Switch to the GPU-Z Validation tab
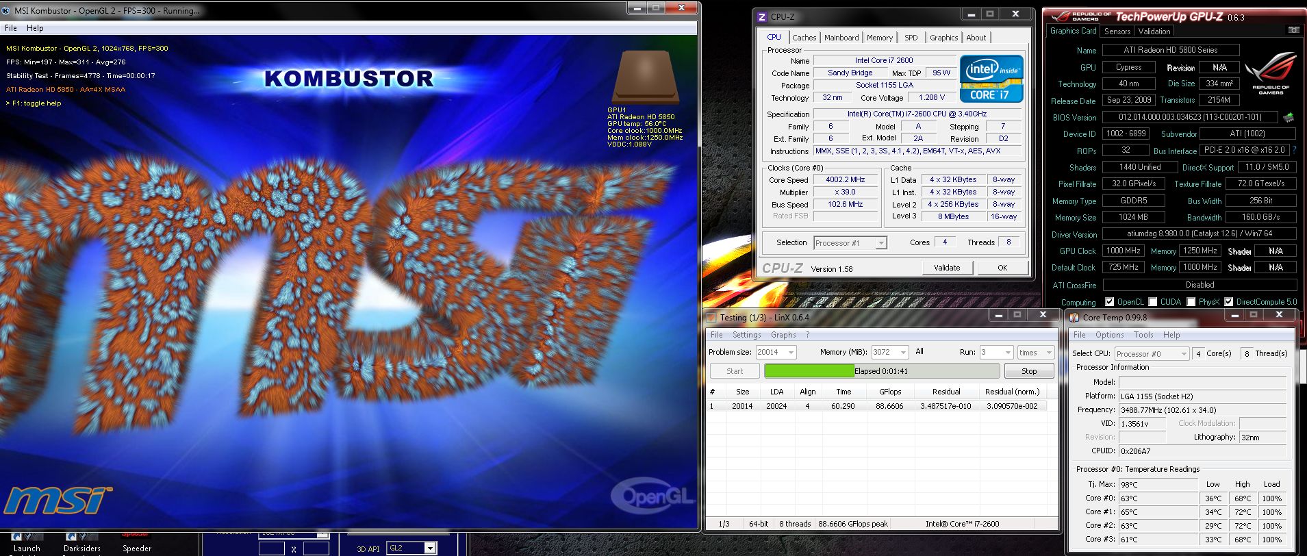 [x=1154, y=31]
